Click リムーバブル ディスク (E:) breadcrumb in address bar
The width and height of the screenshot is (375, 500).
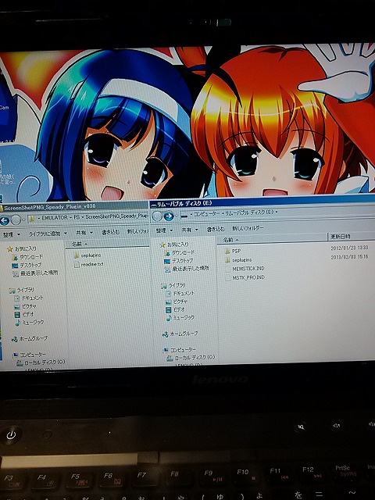coord(249,212)
